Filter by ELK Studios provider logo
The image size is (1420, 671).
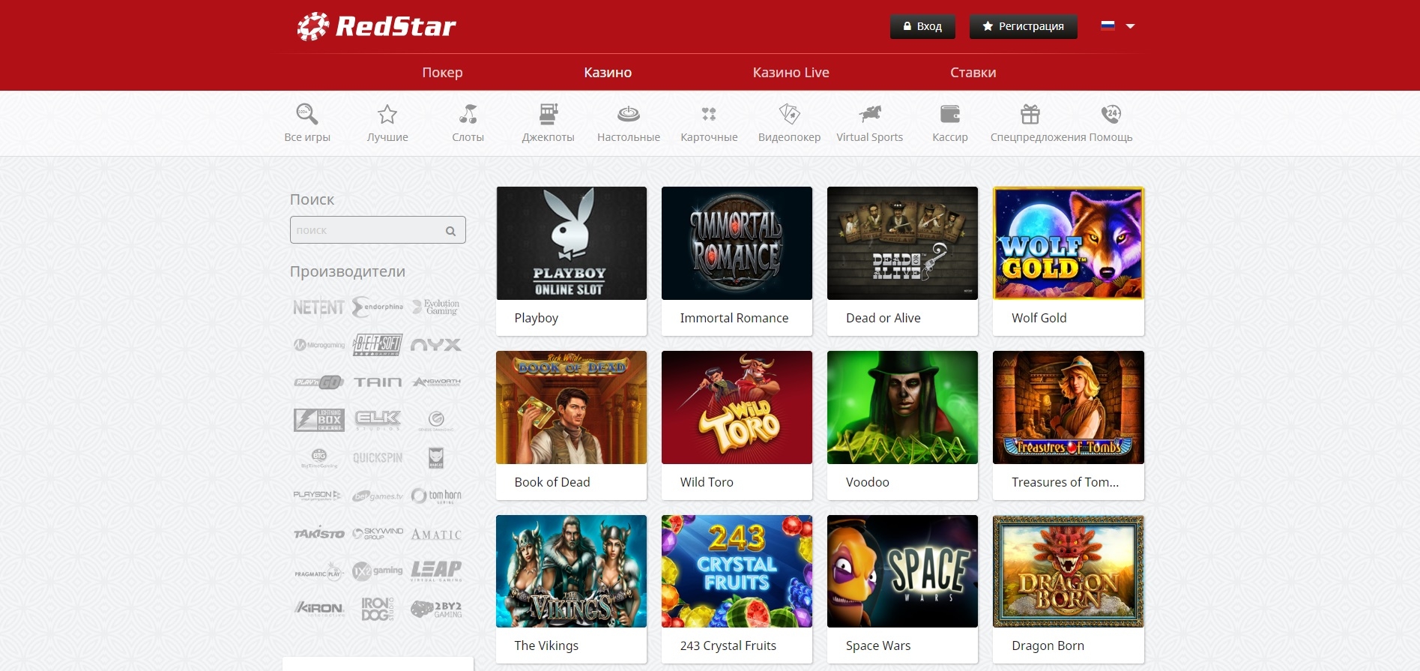pyautogui.click(x=378, y=420)
